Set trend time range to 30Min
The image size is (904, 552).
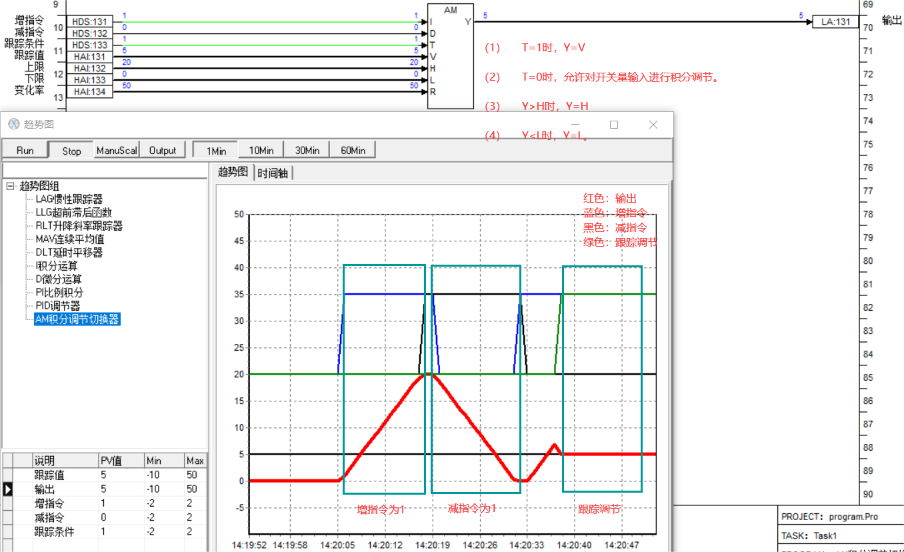point(307,150)
